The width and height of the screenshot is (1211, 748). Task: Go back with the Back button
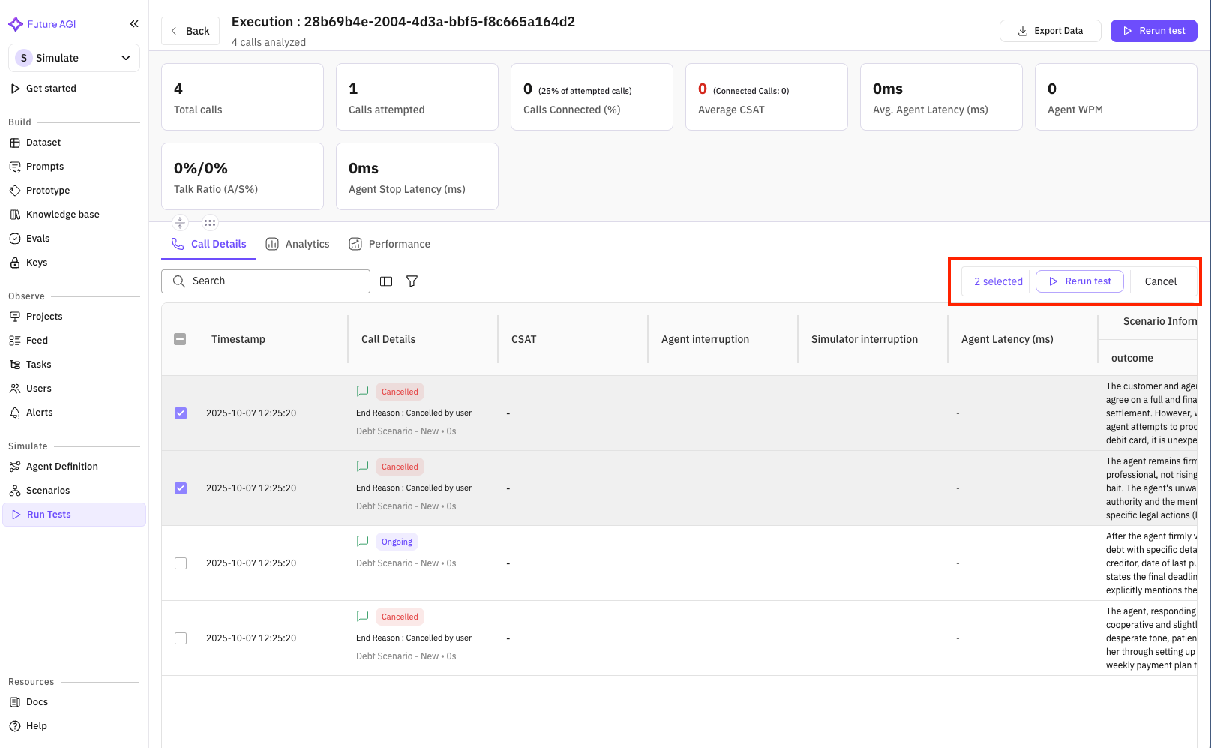pyautogui.click(x=190, y=31)
